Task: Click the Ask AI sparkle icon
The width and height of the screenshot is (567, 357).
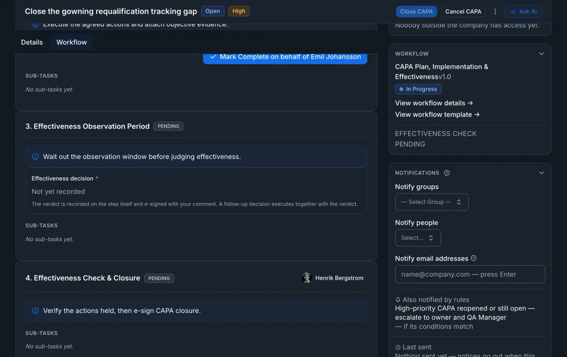Action: [x=513, y=12]
